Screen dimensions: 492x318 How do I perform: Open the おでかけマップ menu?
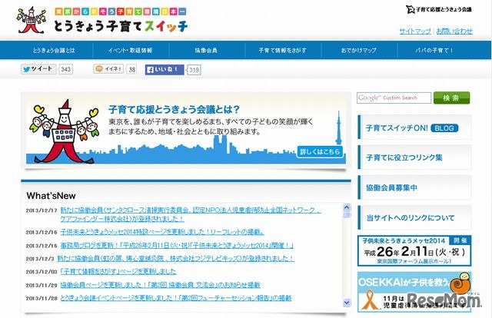[359, 50]
